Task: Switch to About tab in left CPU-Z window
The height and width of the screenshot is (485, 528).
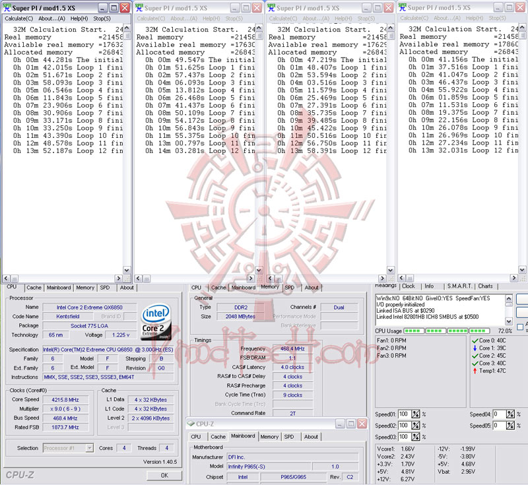Action: [x=127, y=288]
